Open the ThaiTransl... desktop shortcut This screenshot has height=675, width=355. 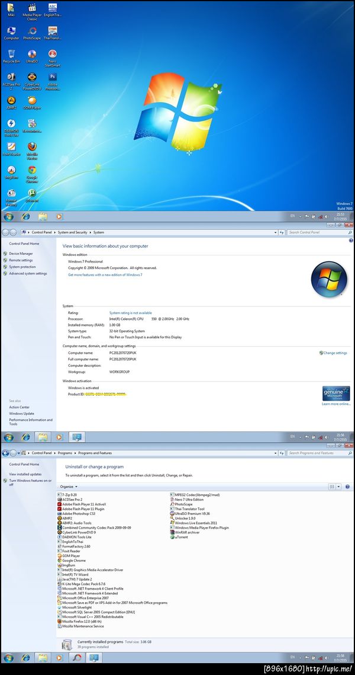(53, 34)
